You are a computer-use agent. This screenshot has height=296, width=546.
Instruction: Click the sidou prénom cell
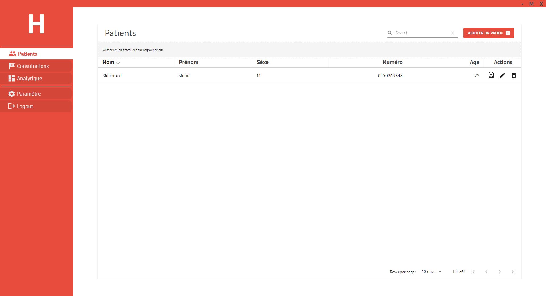(184, 75)
